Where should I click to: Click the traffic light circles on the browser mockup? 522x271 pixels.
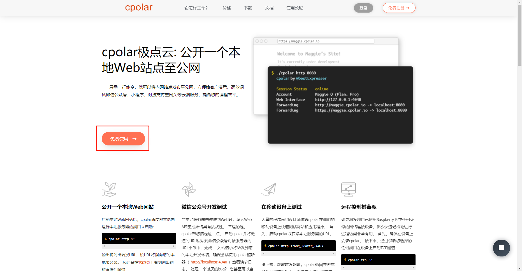261,41
